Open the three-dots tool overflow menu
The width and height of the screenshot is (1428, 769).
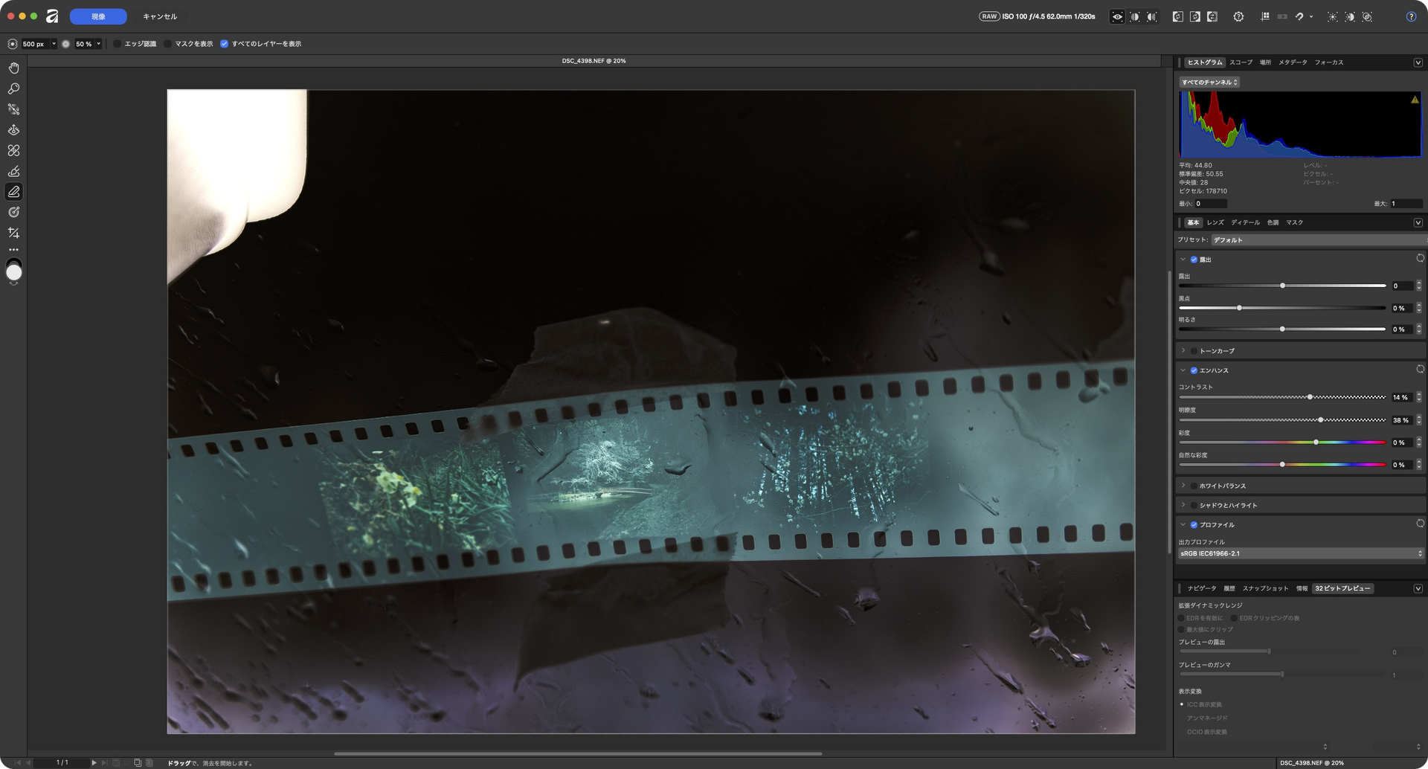[13, 250]
